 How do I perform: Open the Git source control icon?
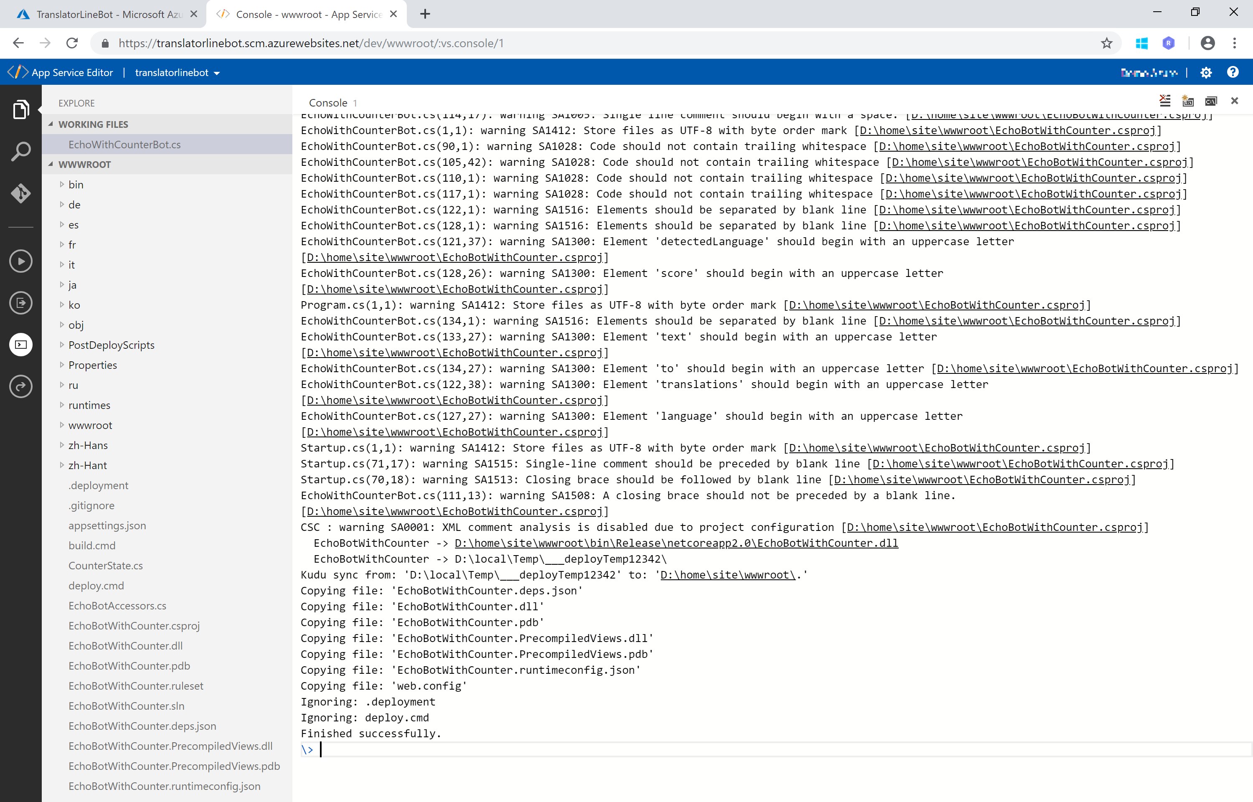21,193
